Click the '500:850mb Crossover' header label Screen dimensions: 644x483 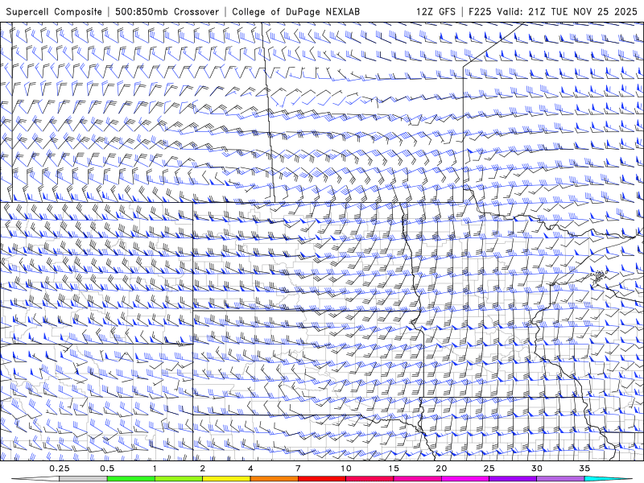[167, 11]
